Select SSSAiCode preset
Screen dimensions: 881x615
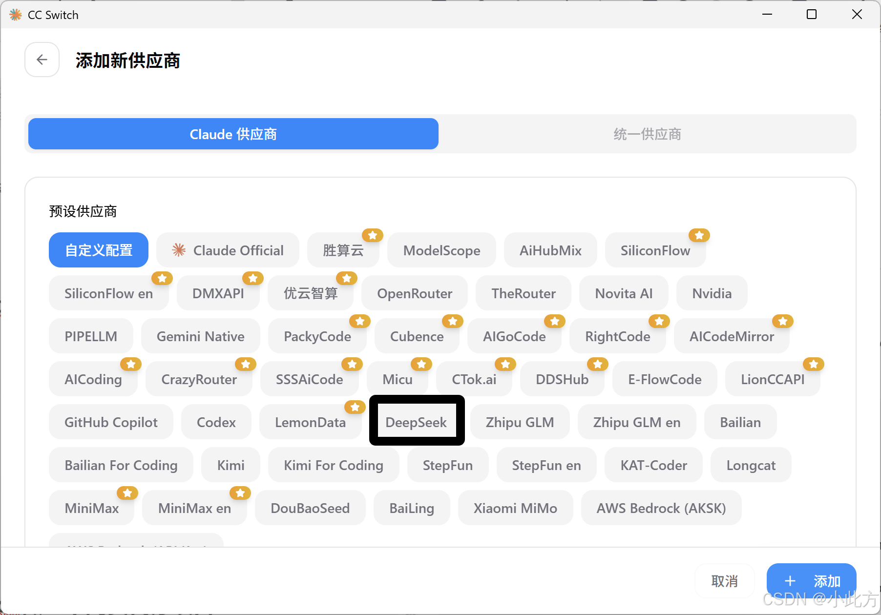(310, 379)
